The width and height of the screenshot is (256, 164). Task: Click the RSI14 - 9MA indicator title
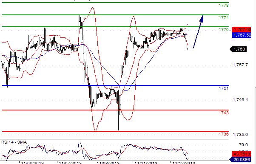click(x=14, y=142)
